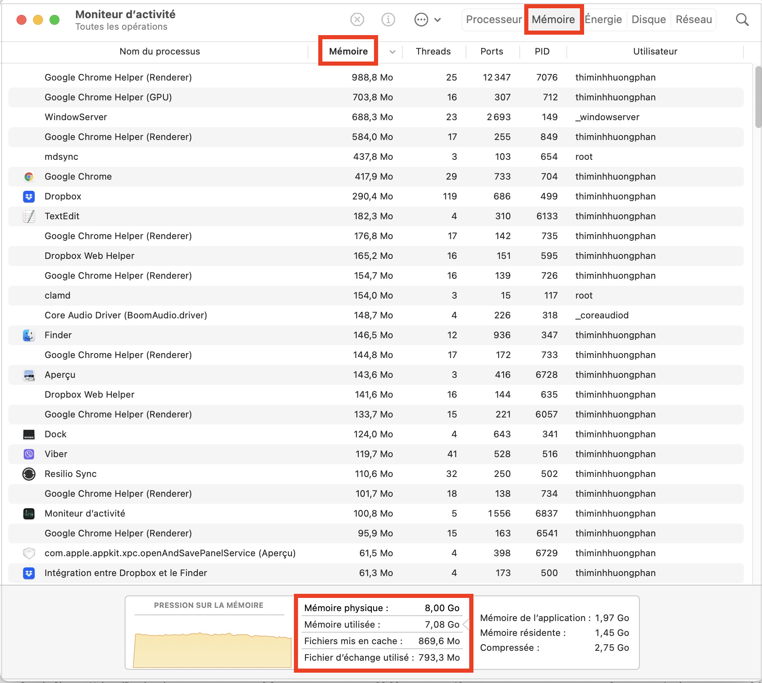762x683 pixels.
Task: Sort by the Ports column header
Action: tap(492, 51)
